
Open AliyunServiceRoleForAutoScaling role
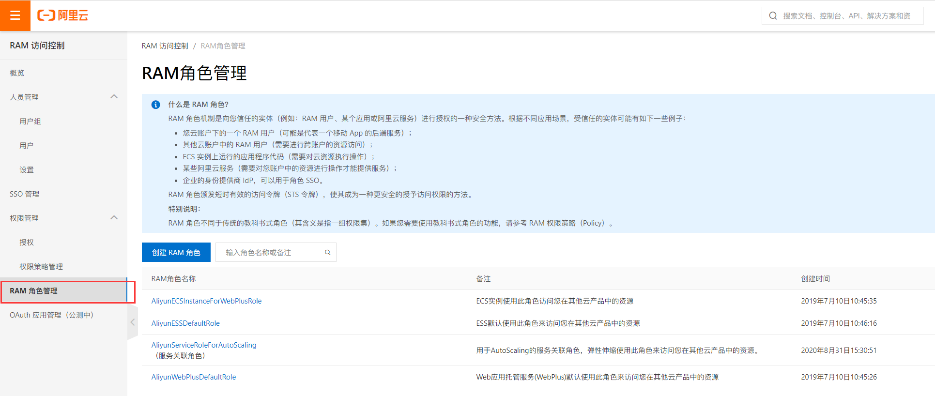pos(204,345)
